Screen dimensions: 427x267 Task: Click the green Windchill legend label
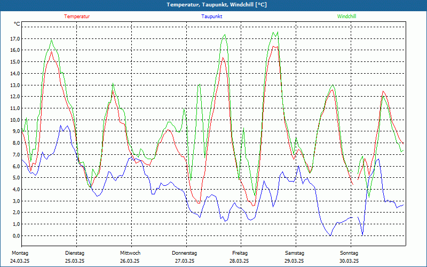(x=346, y=17)
